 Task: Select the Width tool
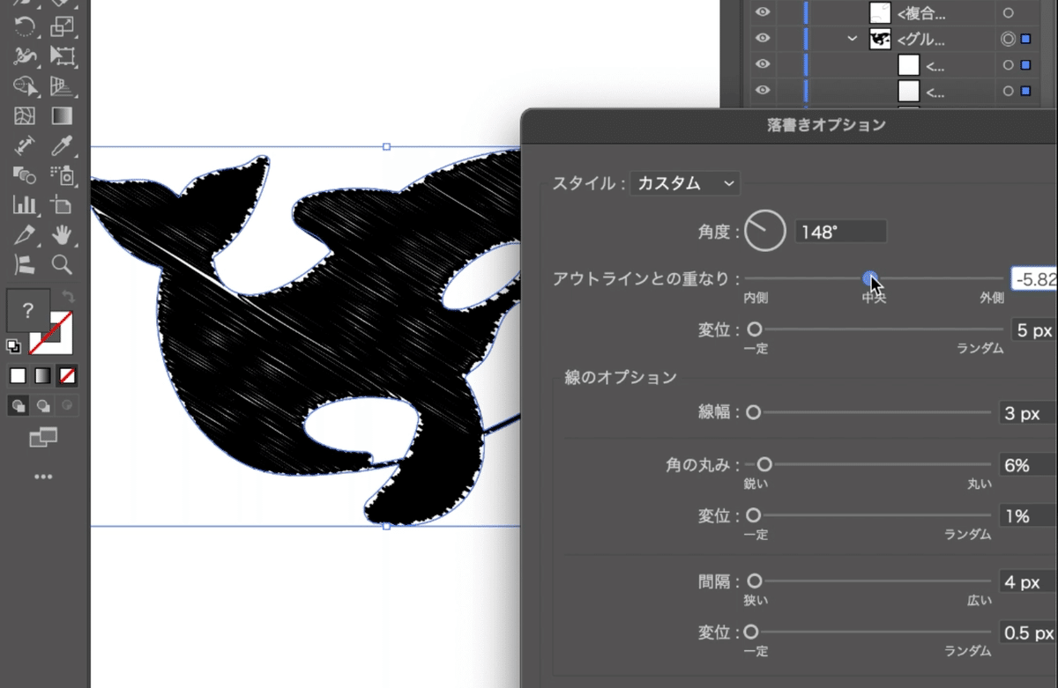(24, 55)
